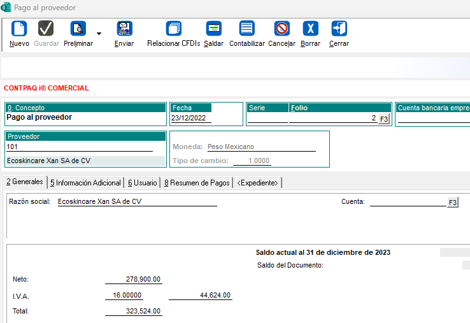470x323 pixels.
Task: Click the Preliminar preview icon
Action: pyautogui.click(x=78, y=29)
